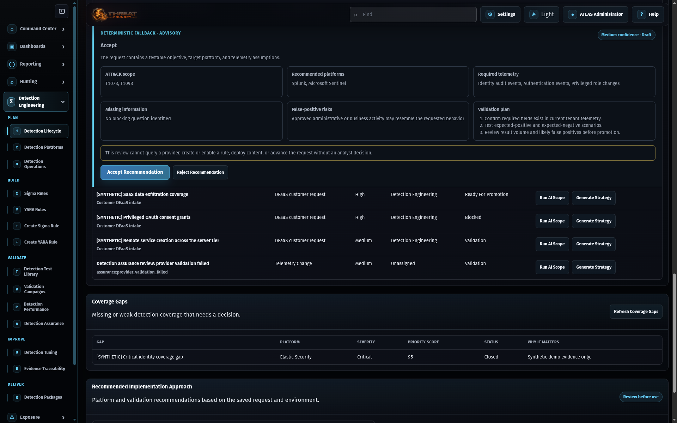Screen dimensions: 677x423
Task: Expand the Hunting chevron
Action: click(x=63, y=82)
